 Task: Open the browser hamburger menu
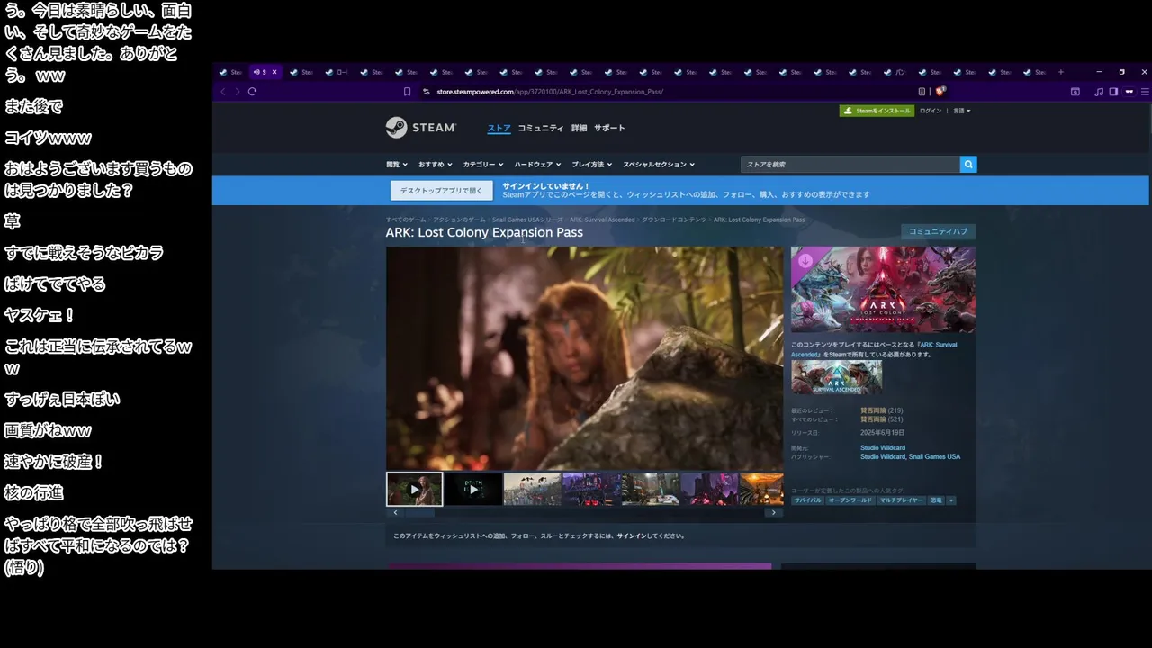(1145, 92)
